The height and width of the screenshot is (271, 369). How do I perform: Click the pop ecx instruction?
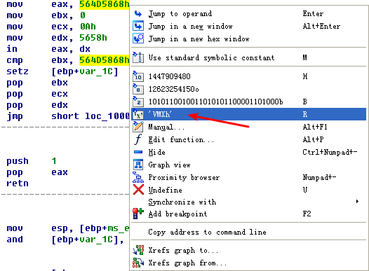tap(37, 94)
